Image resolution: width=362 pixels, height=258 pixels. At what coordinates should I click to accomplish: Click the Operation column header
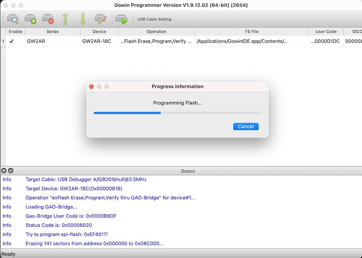pyautogui.click(x=156, y=32)
